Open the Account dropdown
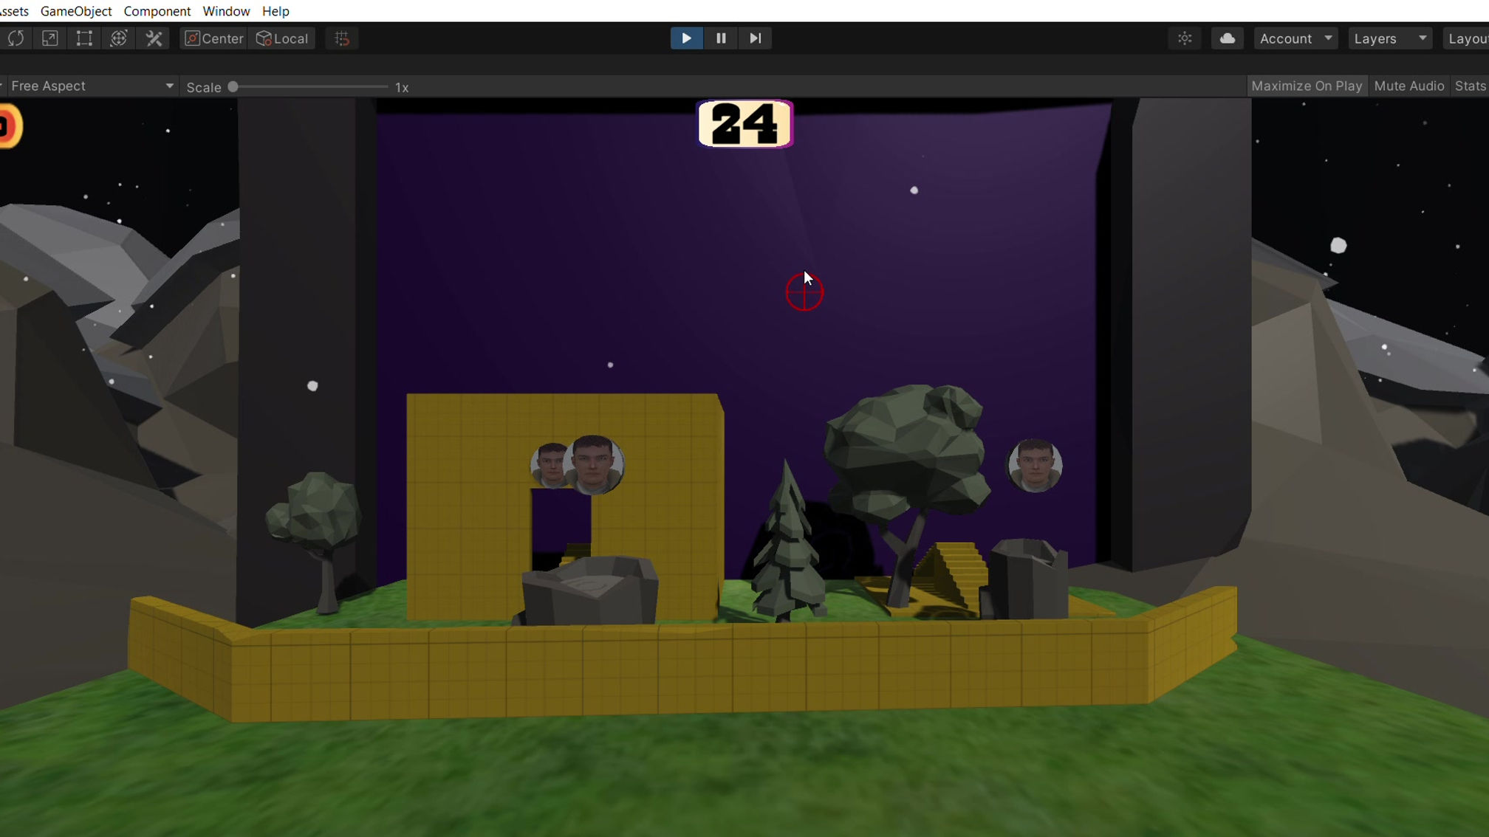Image resolution: width=1489 pixels, height=837 pixels. 1295,38
